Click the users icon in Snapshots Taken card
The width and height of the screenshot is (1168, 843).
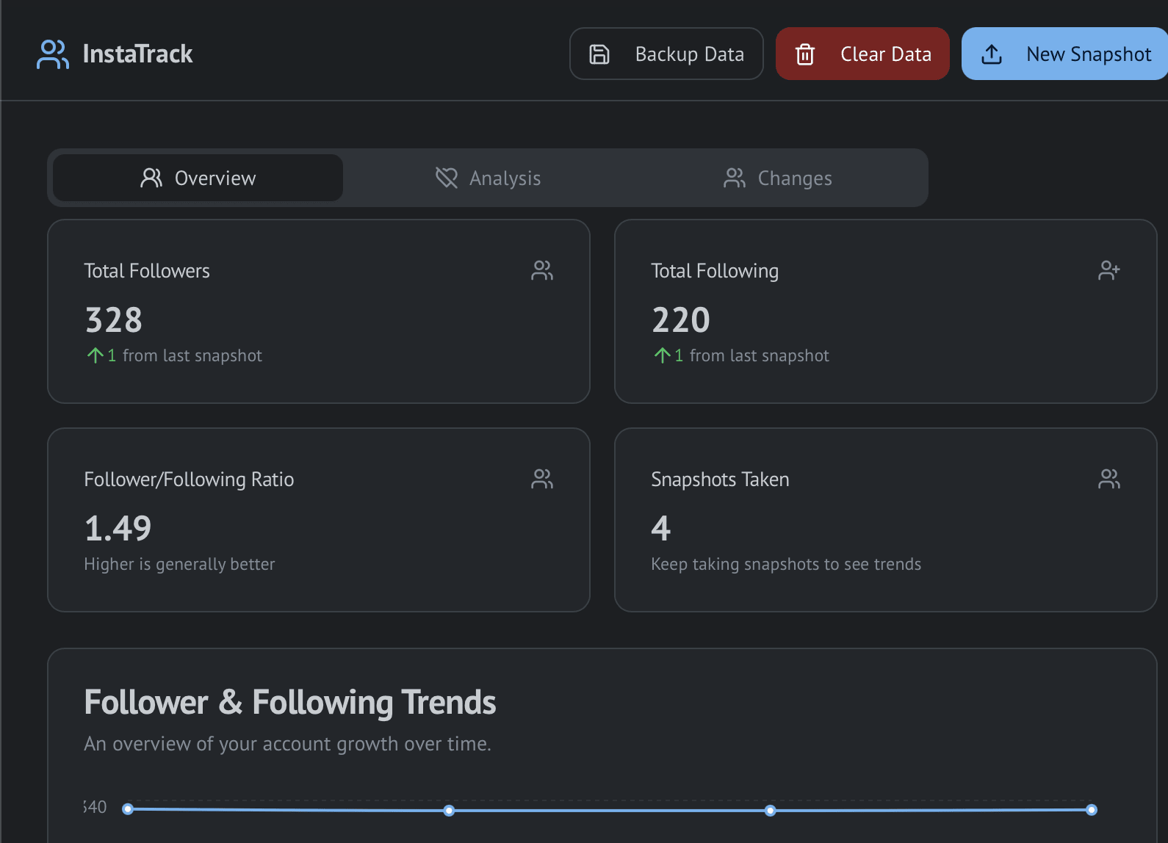1108,480
